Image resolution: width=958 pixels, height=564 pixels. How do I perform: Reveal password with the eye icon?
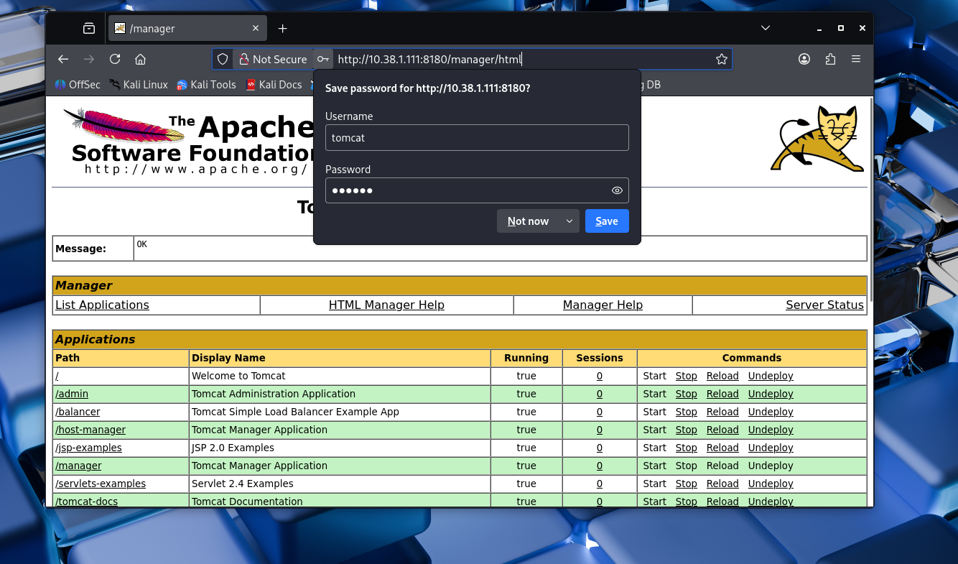pos(617,190)
